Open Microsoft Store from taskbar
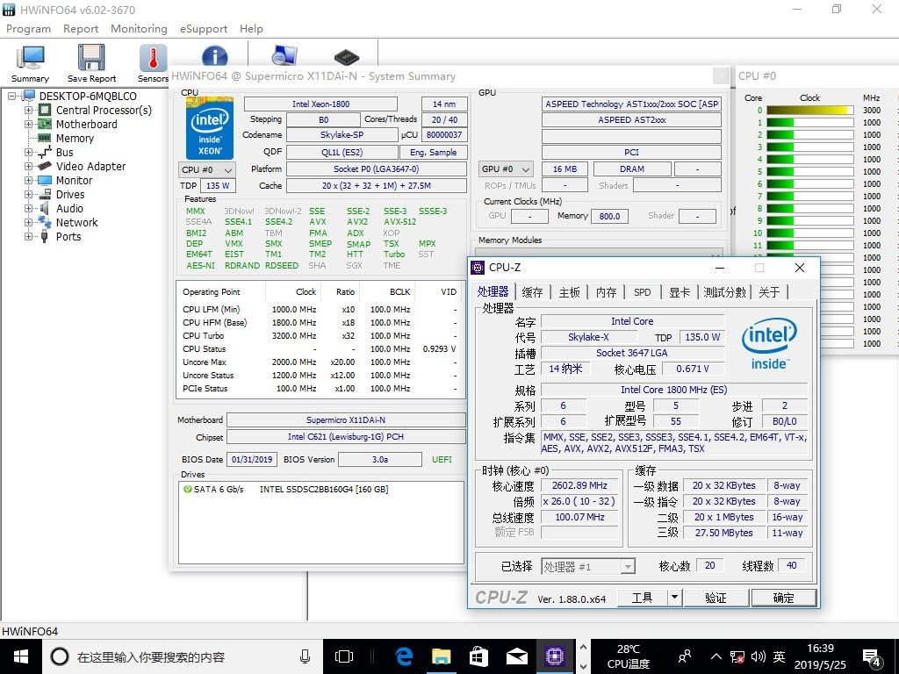 click(x=478, y=656)
